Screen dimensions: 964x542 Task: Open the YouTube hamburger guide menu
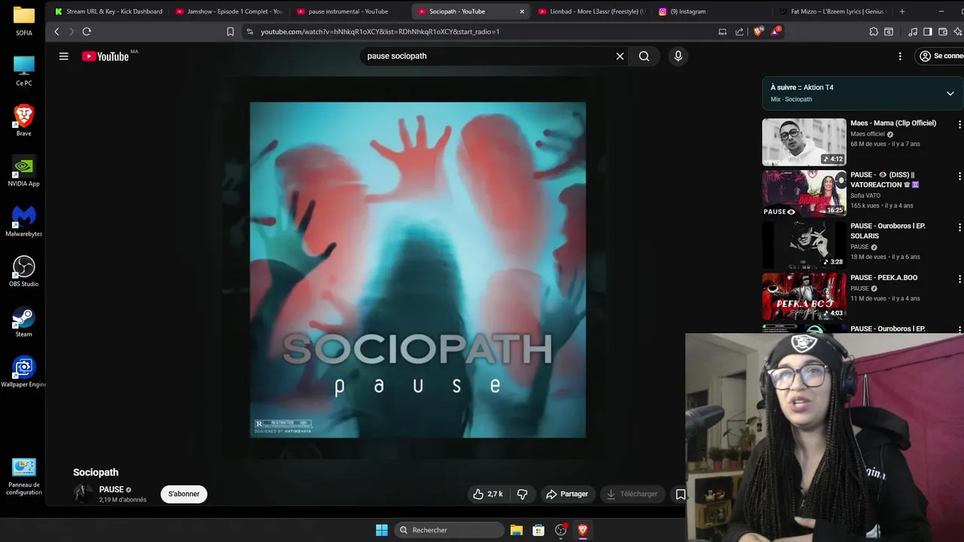pos(64,56)
